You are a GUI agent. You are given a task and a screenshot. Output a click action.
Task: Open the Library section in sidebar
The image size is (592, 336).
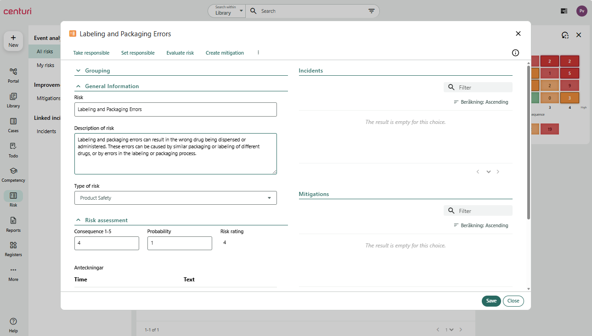(x=13, y=100)
